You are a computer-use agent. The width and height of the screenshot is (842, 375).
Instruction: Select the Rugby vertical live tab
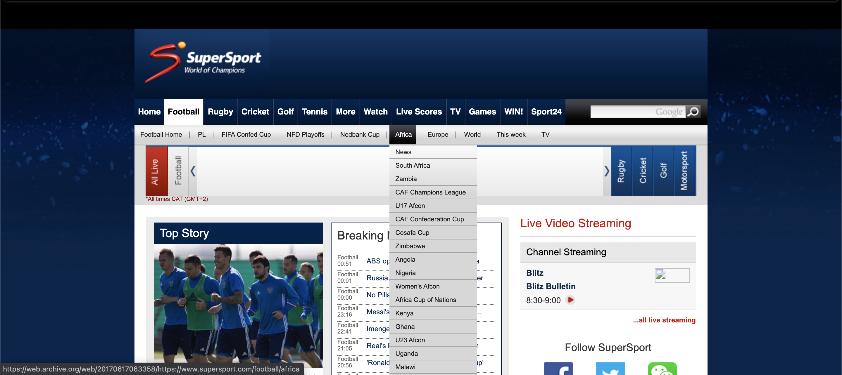(x=621, y=171)
